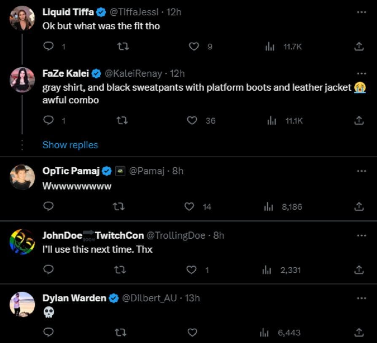View analytics on FaZe Kalei's tweet
This screenshot has height=343, width=377.
pos(272,121)
